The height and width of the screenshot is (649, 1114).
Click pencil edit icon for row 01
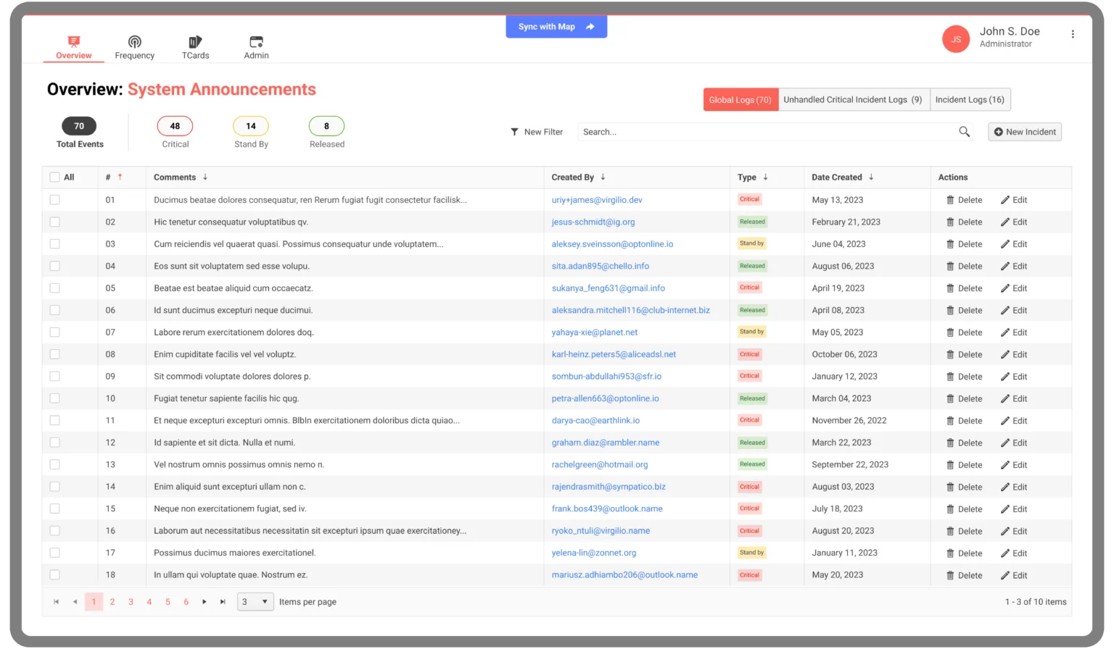click(1005, 200)
